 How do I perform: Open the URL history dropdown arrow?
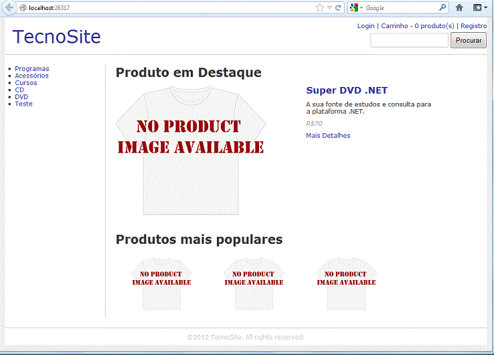click(329, 8)
